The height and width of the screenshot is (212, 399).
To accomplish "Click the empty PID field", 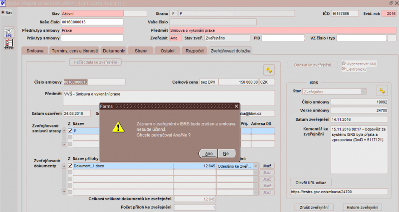I will (283, 38).
